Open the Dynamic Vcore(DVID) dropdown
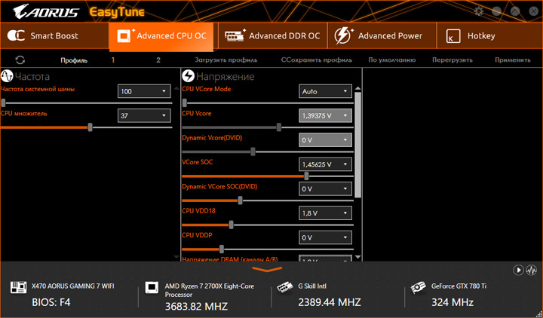543x318 pixels. [x=325, y=140]
